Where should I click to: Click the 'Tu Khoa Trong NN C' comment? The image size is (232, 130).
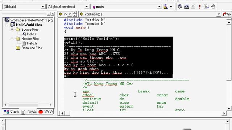[108, 84]
